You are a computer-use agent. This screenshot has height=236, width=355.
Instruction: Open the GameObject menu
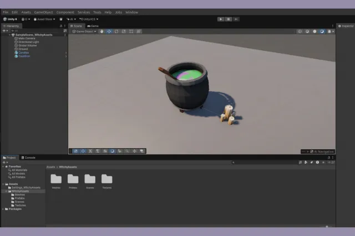coord(43,12)
